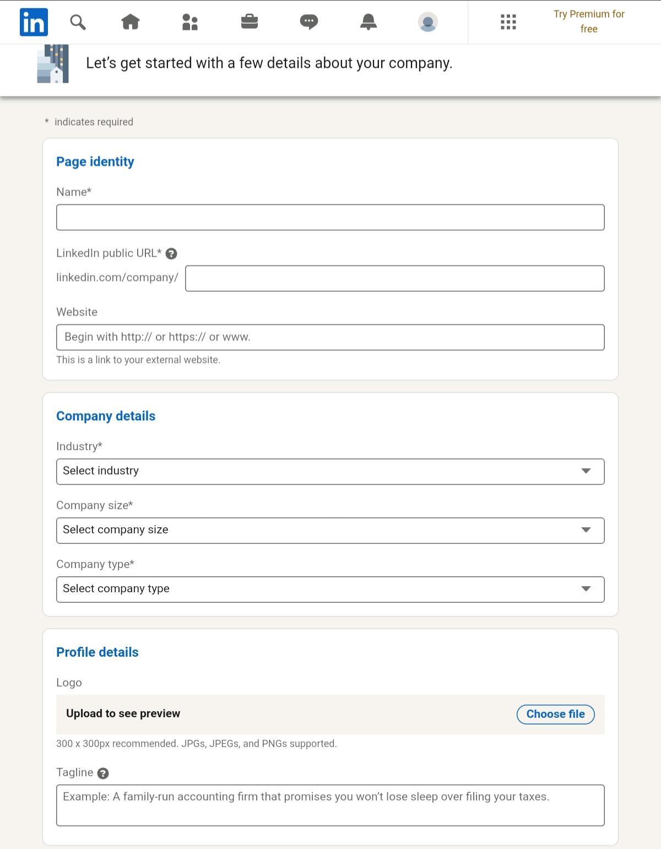Open Messaging speech bubble icon
The width and height of the screenshot is (661, 849).
[309, 22]
